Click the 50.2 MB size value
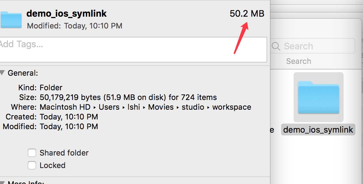The height and width of the screenshot is (184, 363). [x=247, y=14]
